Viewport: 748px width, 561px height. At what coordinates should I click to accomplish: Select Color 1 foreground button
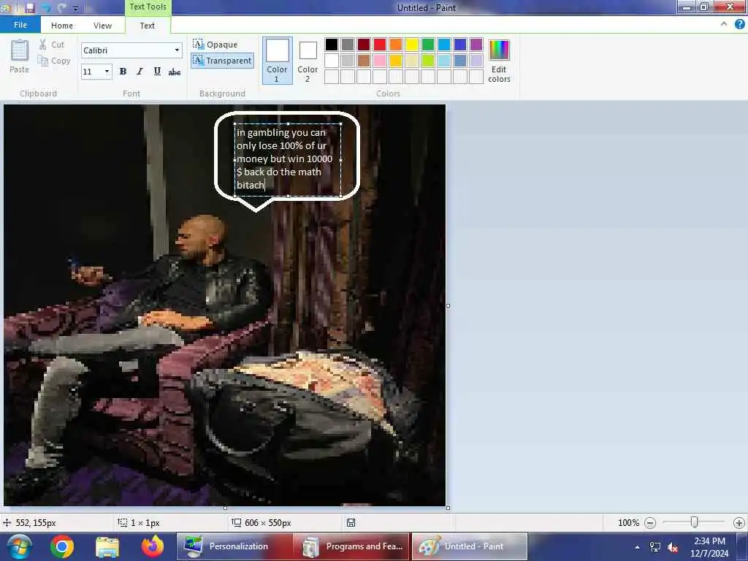pos(277,61)
